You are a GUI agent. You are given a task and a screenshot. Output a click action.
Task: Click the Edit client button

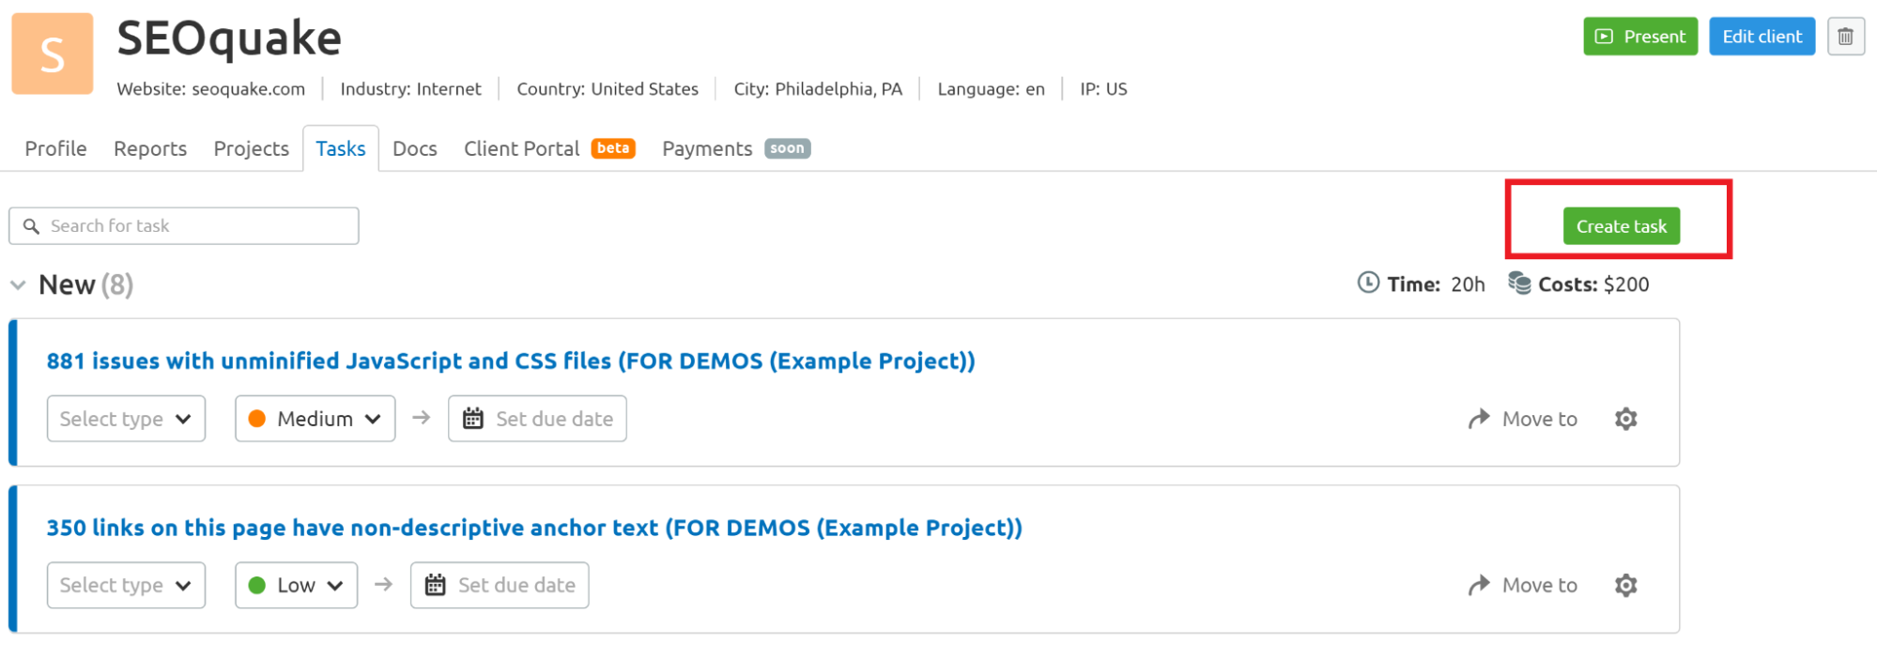(1762, 37)
